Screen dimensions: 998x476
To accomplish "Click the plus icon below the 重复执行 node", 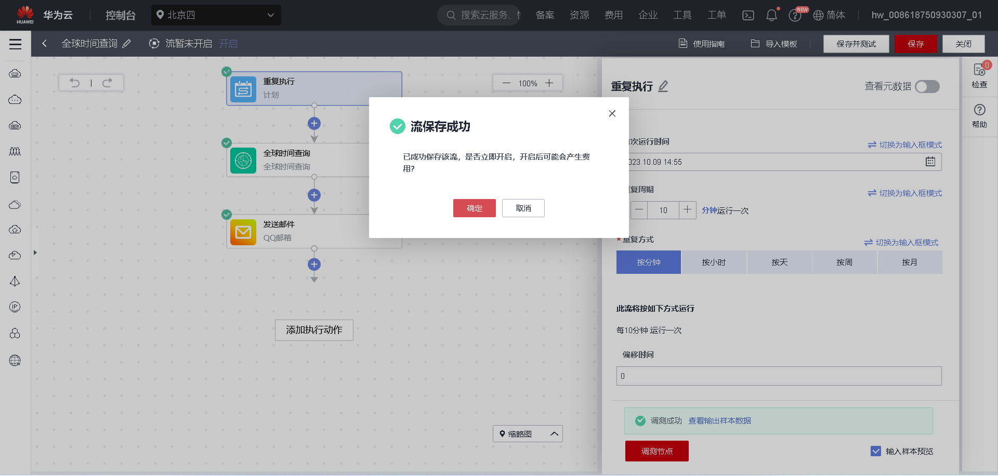I will (x=314, y=123).
